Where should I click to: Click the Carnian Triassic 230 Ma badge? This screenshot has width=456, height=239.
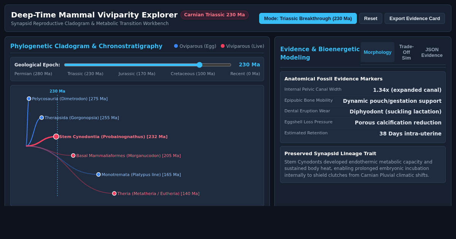pos(214,15)
